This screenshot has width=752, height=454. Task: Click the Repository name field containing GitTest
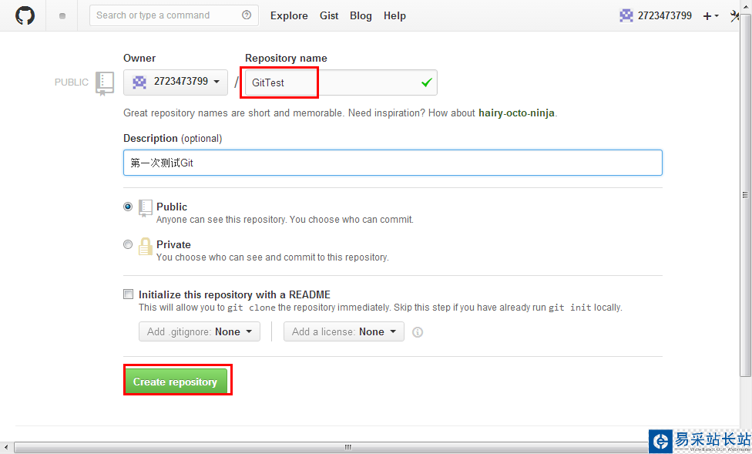click(x=341, y=82)
